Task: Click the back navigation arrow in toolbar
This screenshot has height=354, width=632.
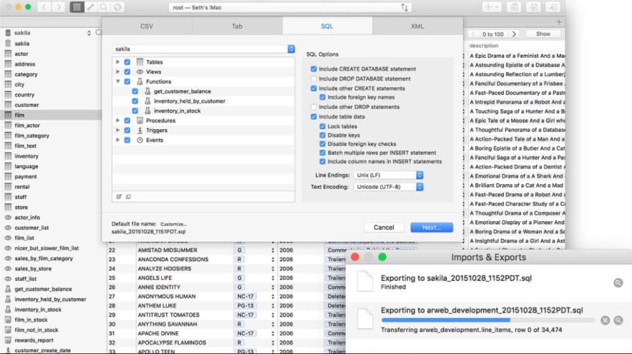Action: pyautogui.click(x=44, y=7)
